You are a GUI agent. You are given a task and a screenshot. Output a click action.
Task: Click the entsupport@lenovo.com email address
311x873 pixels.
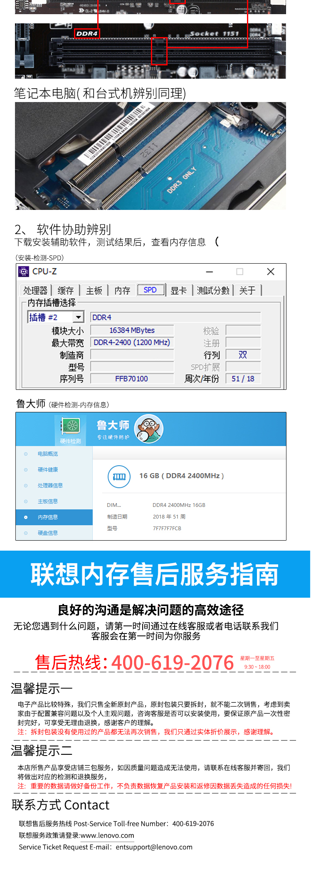(154, 847)
